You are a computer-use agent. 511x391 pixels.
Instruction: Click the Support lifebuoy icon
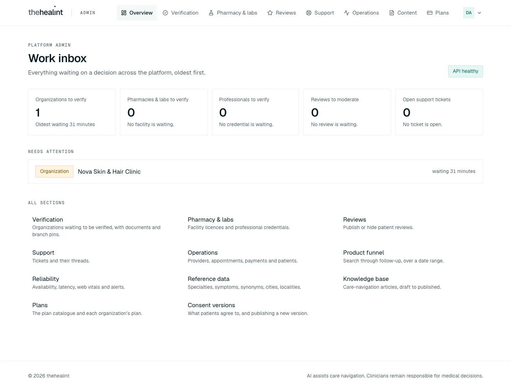[x=309, y=13]
